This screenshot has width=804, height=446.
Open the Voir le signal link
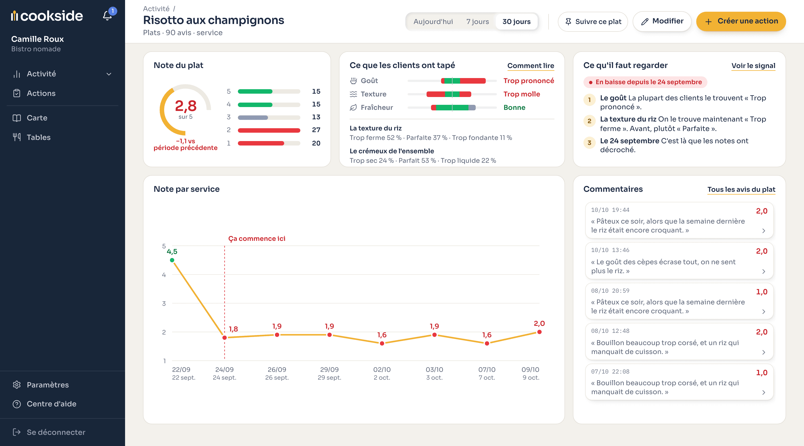coord(753,66)
